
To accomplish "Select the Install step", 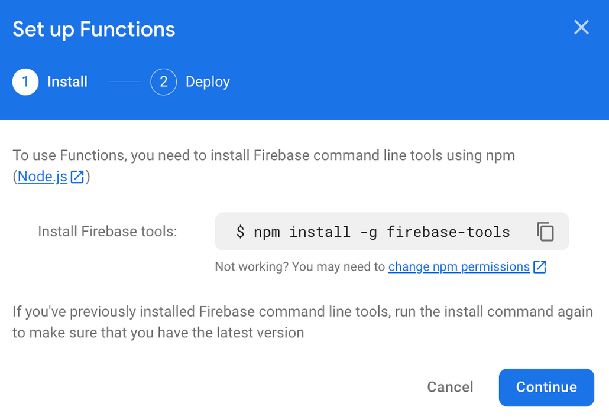I will [67, 82].
